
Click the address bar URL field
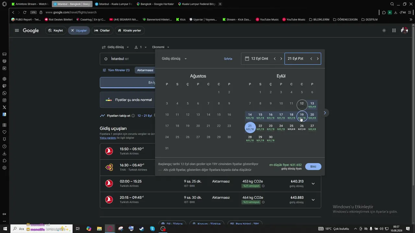coord(207,12)
